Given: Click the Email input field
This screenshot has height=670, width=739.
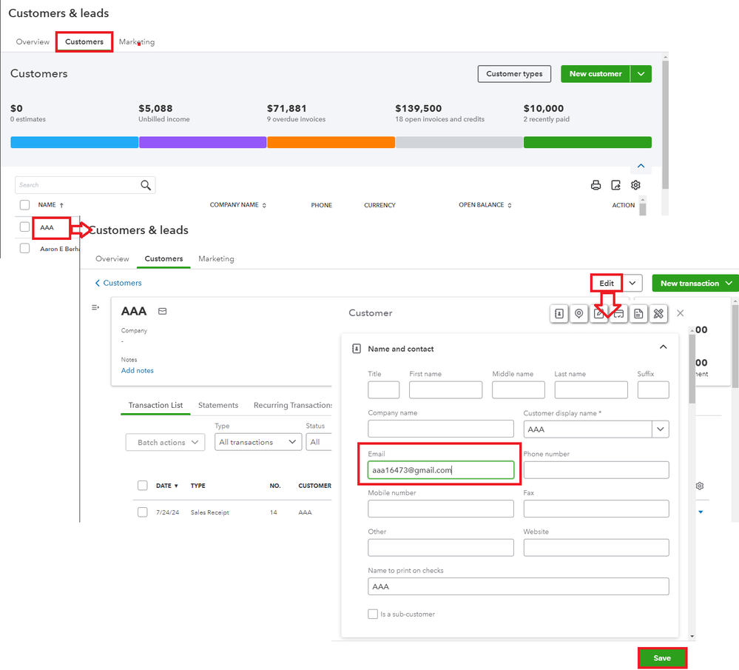Looking at the screenshot, I should tap(441, 470).
